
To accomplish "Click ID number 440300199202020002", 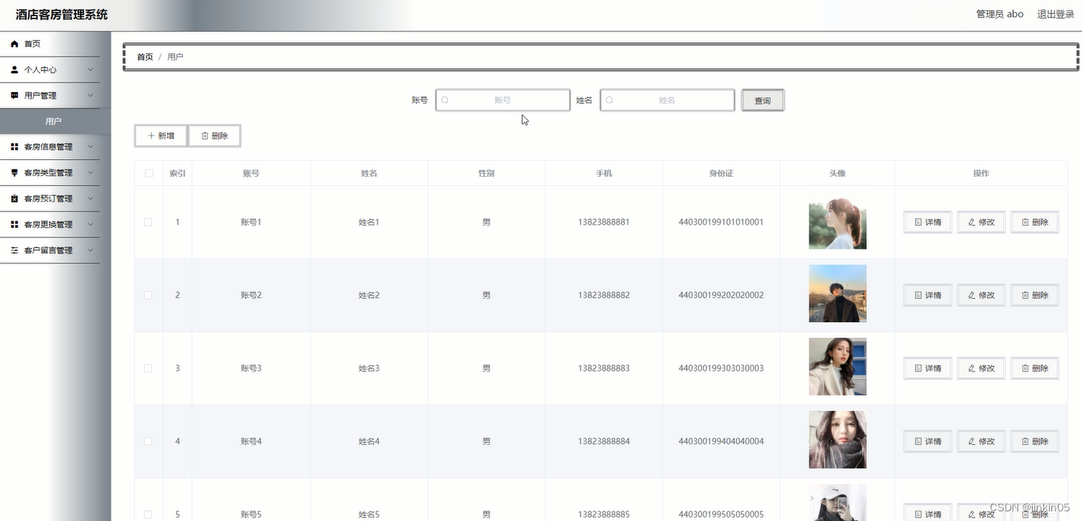I will pos(721,295).
